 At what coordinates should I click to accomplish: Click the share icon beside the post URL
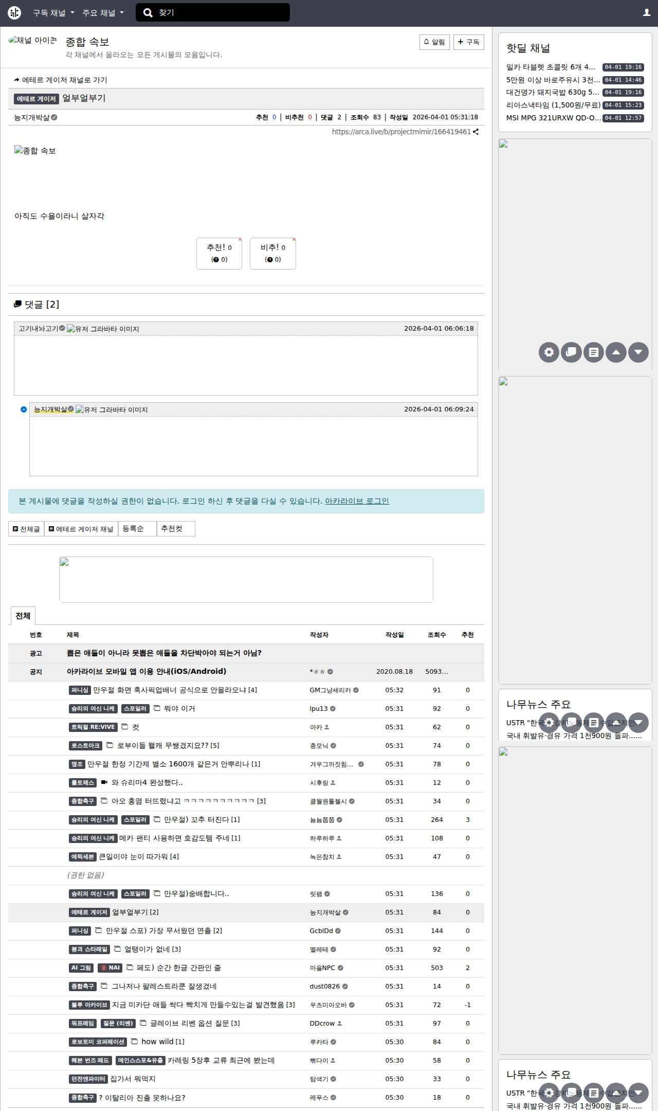(x=476, y=132)
